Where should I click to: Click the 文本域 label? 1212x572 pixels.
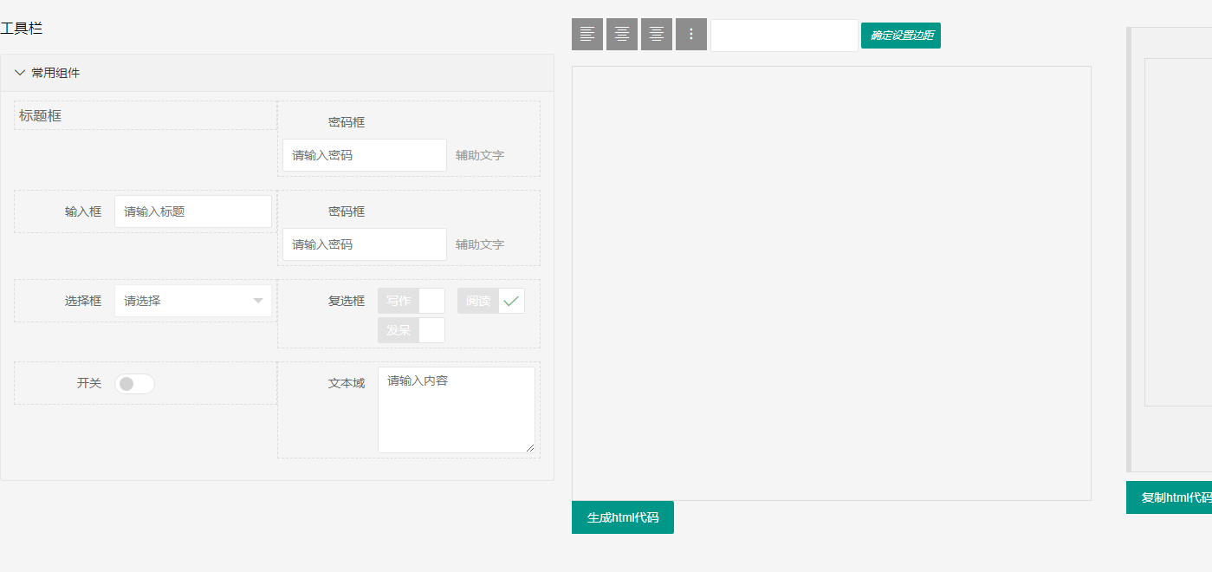pos(347,383)
